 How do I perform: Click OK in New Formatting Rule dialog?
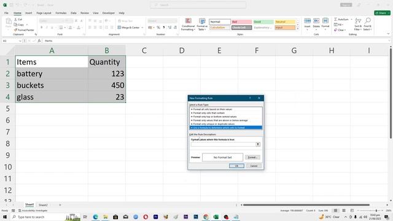[x=236, y=166]
